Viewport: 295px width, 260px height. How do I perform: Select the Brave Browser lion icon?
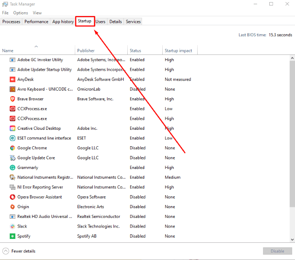tap(12, 99)
